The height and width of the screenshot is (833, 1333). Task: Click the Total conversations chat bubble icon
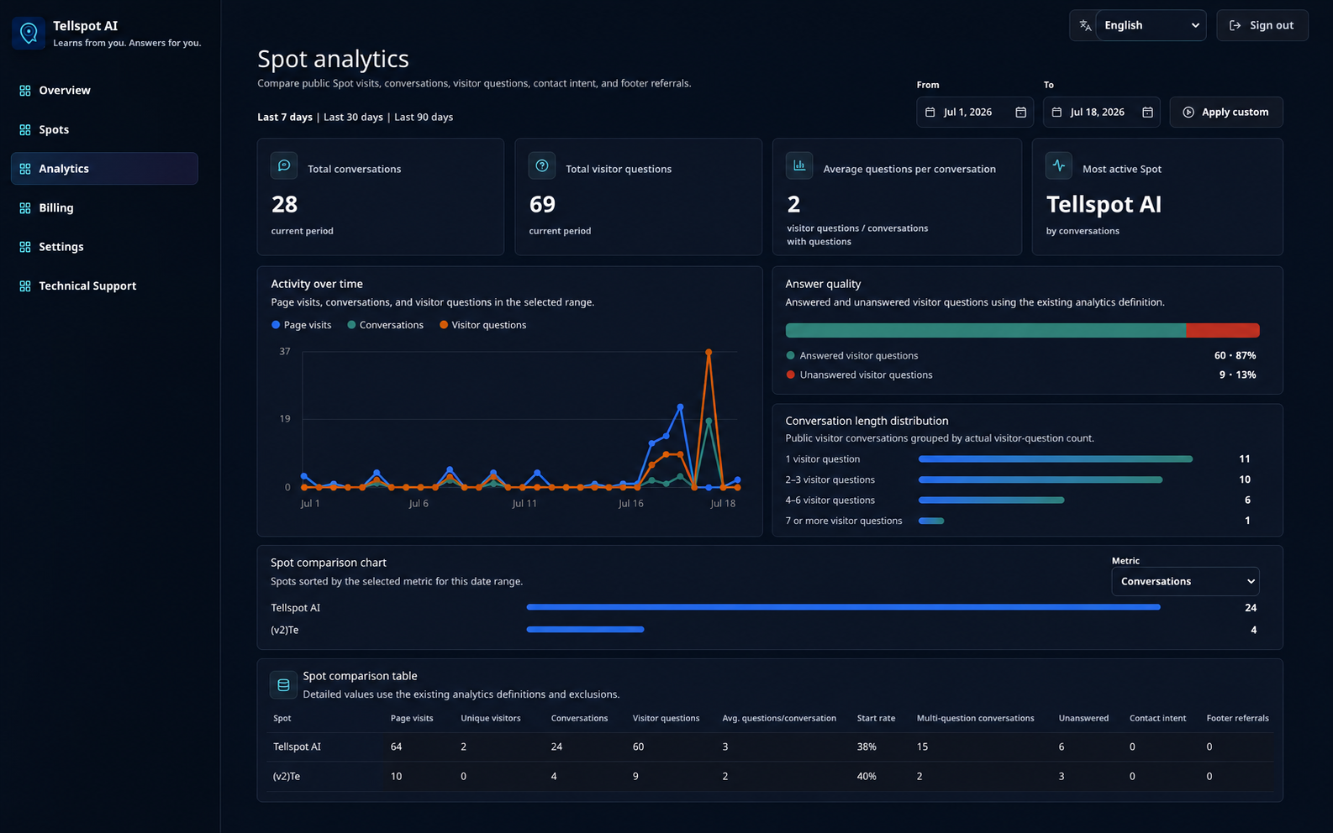tap(284, 165)
